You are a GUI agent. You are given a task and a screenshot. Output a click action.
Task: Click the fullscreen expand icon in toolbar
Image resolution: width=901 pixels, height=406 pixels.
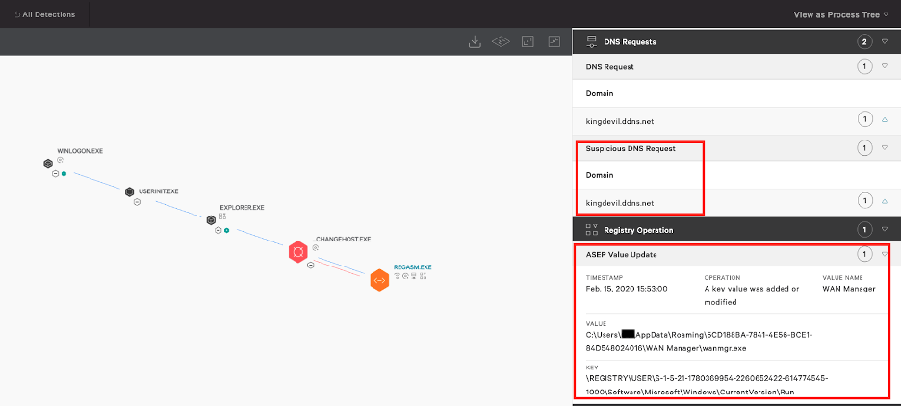tap(553, 41)
